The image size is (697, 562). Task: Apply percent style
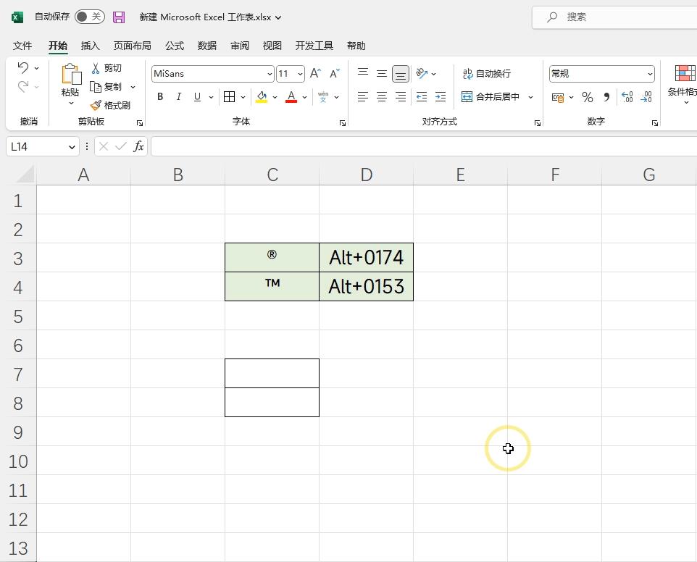(x=587, y=97)
